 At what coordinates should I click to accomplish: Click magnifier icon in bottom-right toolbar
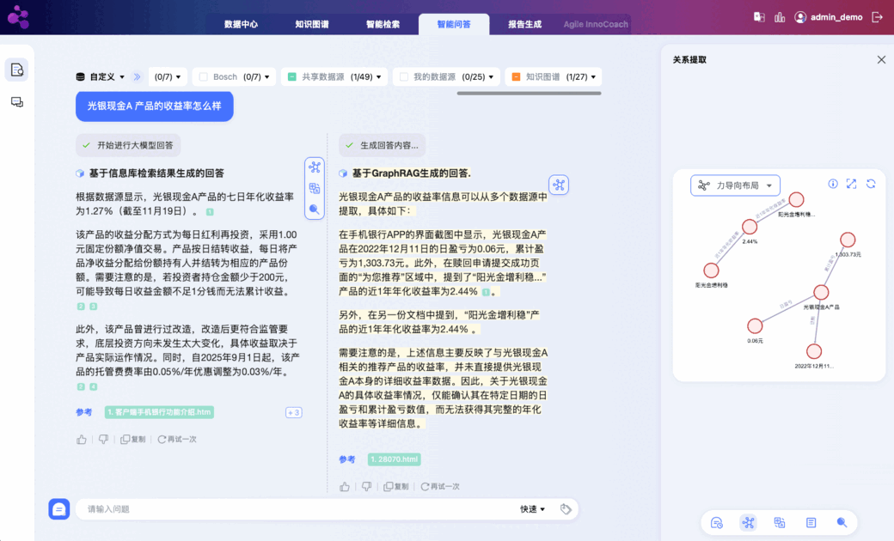(x=842, y=523)
